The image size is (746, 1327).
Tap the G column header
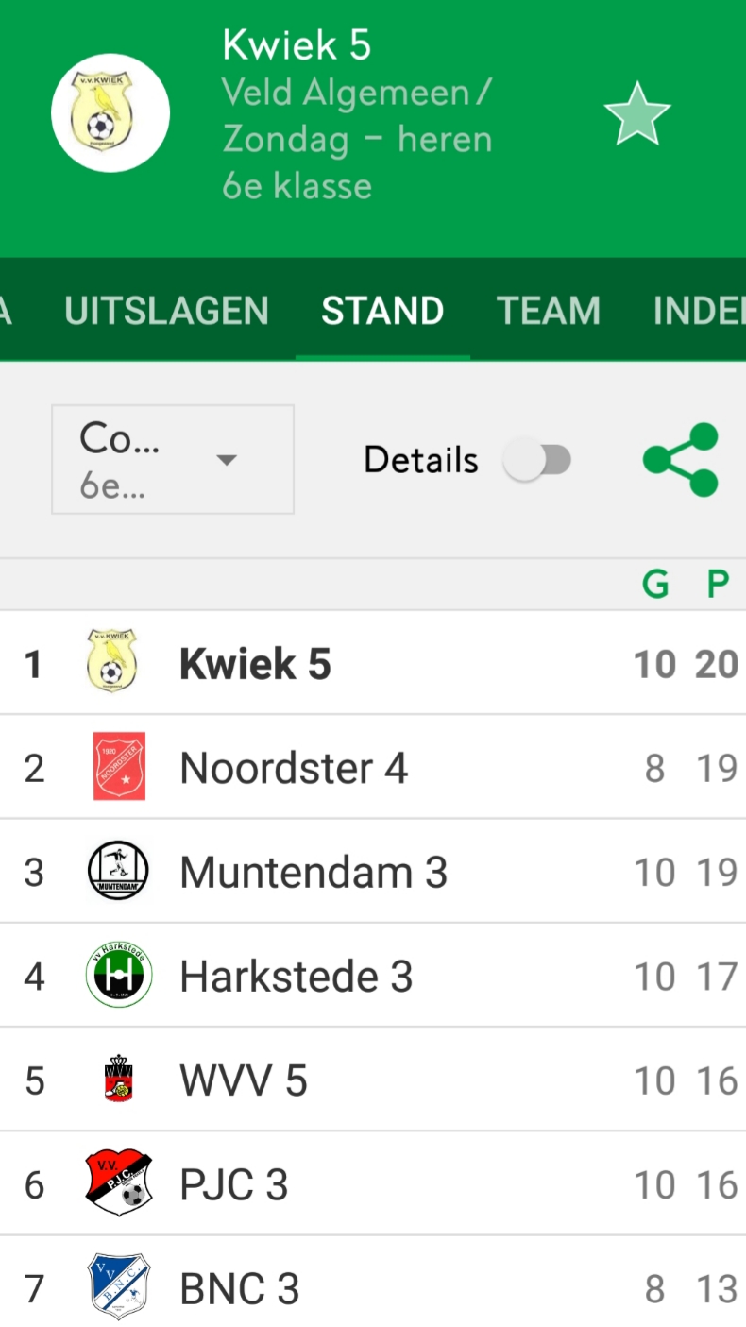tap(654, 585)
